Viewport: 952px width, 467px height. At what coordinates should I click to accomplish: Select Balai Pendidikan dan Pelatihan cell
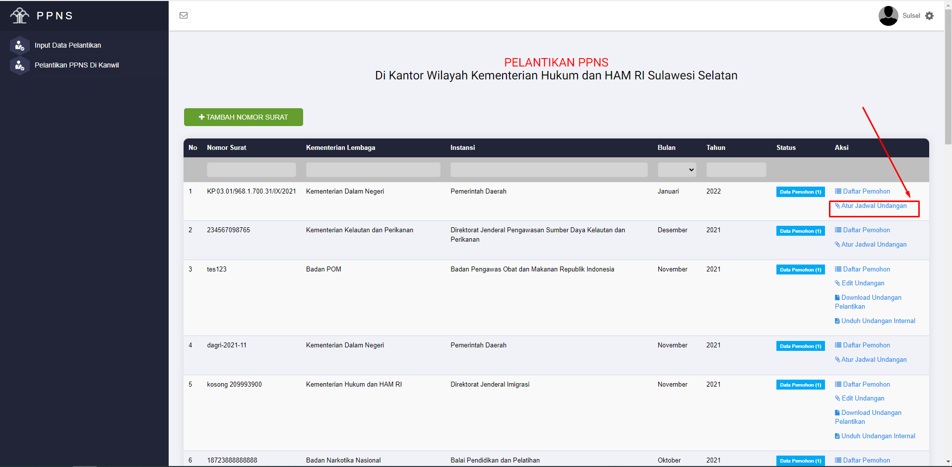[495, 460]
